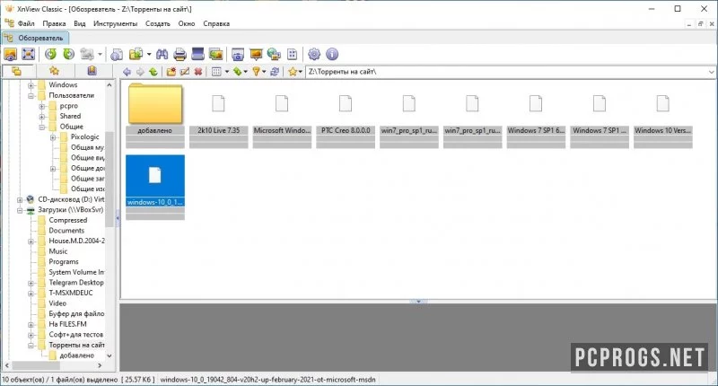This screenshot has width=718, height=386.
Task: Switch to the favorites star panel tab
Action: point(54,72)
